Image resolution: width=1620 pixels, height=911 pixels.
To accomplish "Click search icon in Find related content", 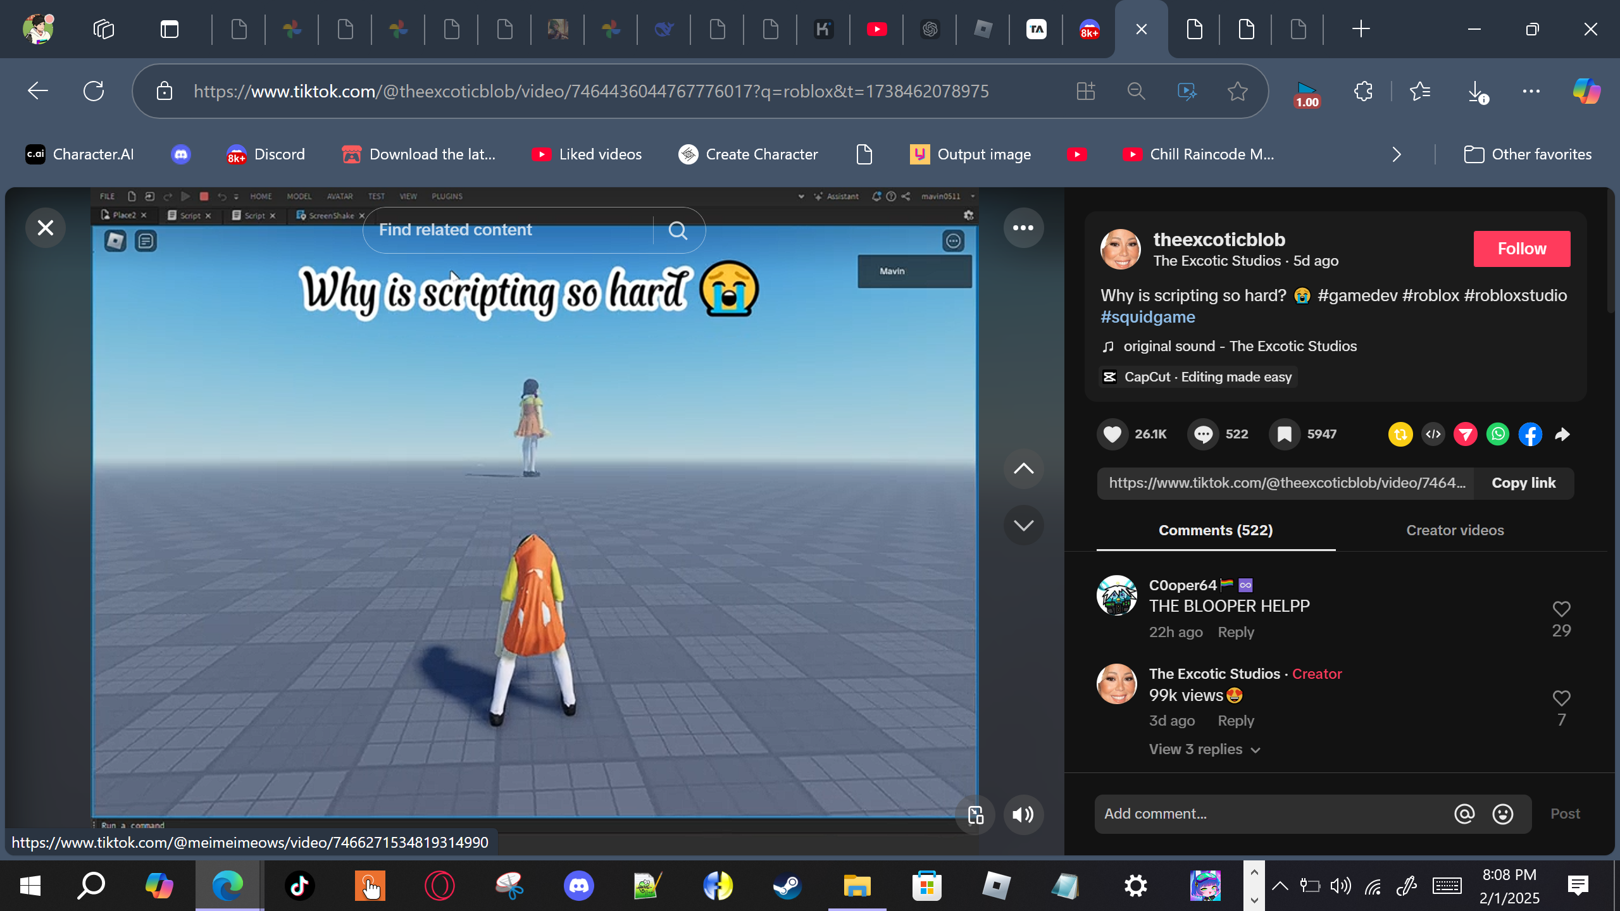I will click(678, 230).
